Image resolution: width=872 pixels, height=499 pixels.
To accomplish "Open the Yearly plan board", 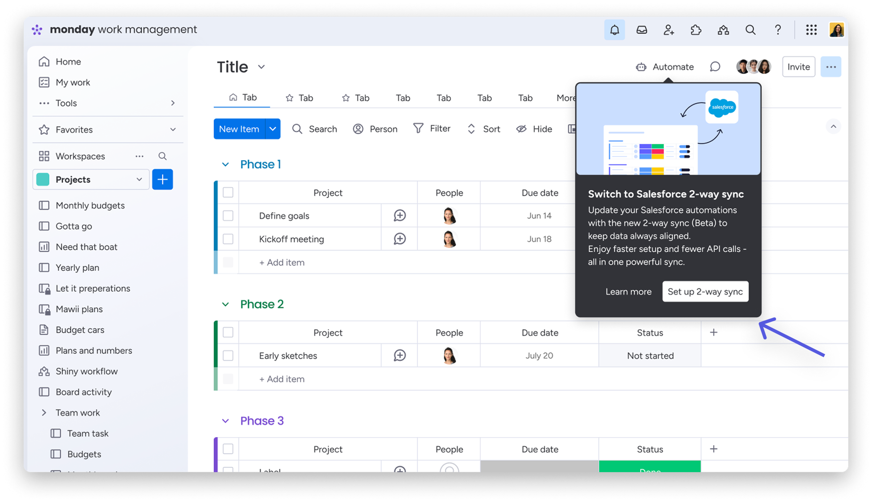I will 77,268.
